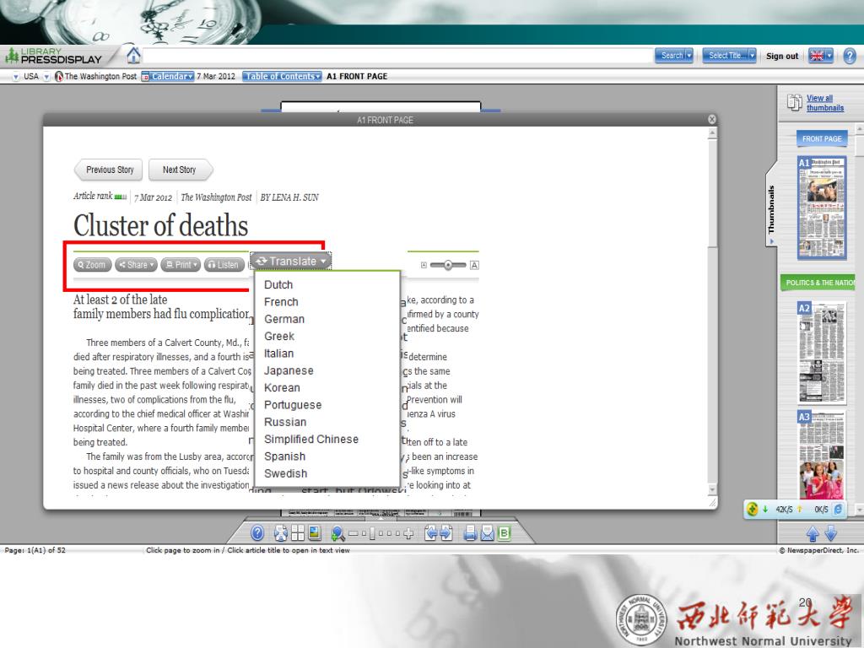Collapse the Thumbnails side tab

771,209
